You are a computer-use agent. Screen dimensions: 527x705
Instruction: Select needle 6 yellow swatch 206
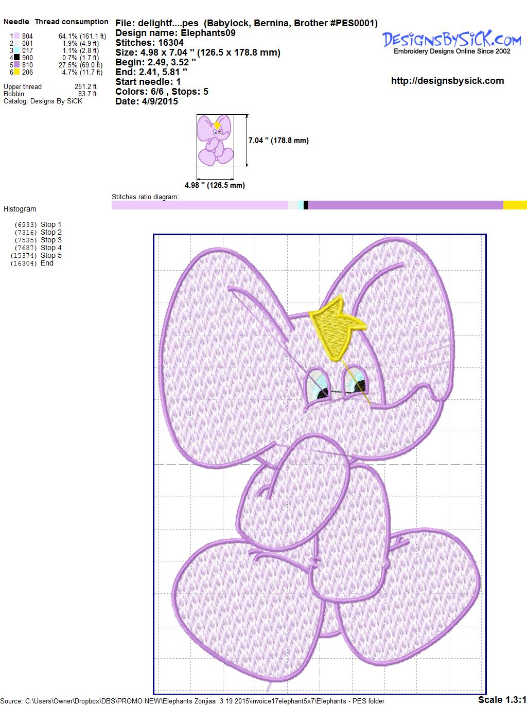(17, 73)
